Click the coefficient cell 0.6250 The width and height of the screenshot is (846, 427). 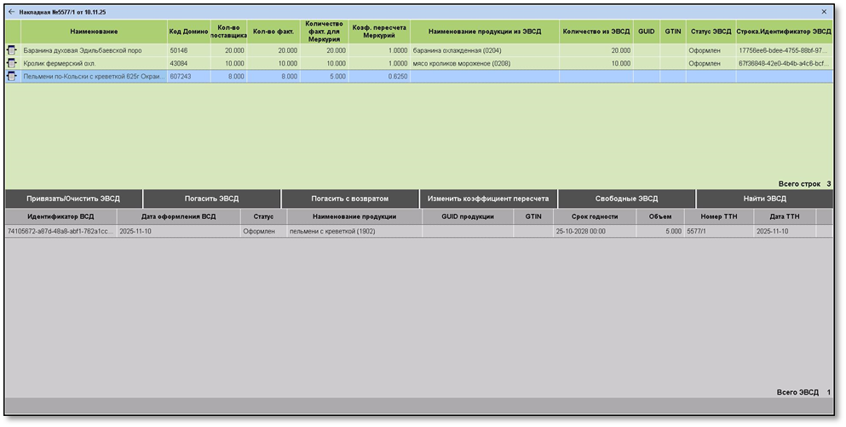(x=379, y=77)
